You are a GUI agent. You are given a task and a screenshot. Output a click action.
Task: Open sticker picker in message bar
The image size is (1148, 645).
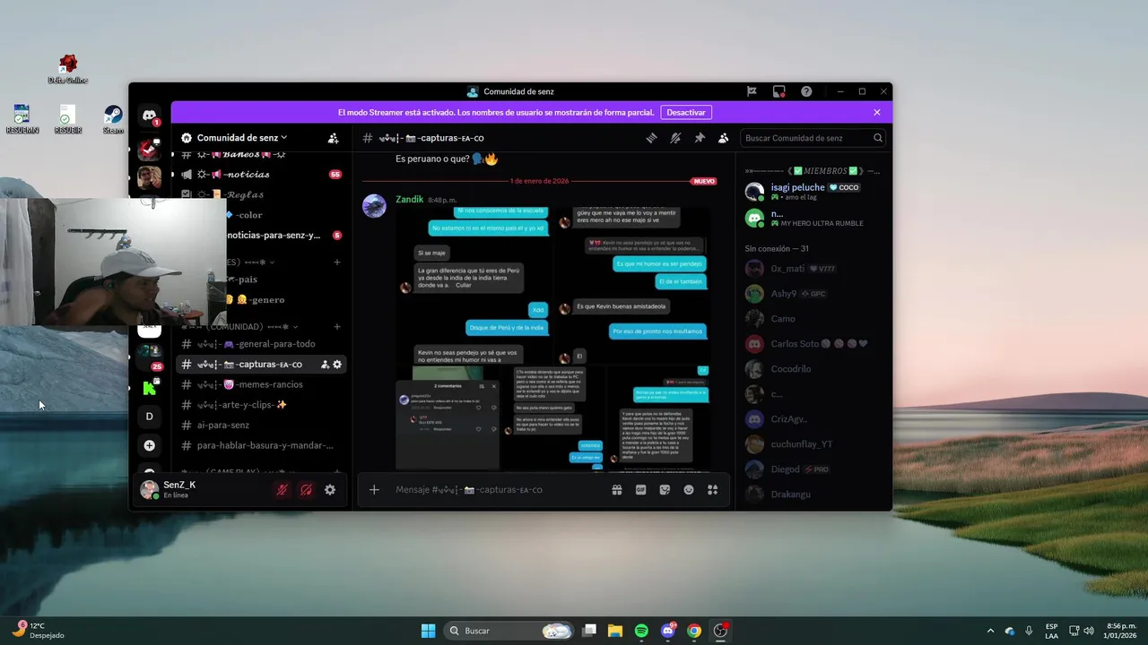(x=665, y=490)
